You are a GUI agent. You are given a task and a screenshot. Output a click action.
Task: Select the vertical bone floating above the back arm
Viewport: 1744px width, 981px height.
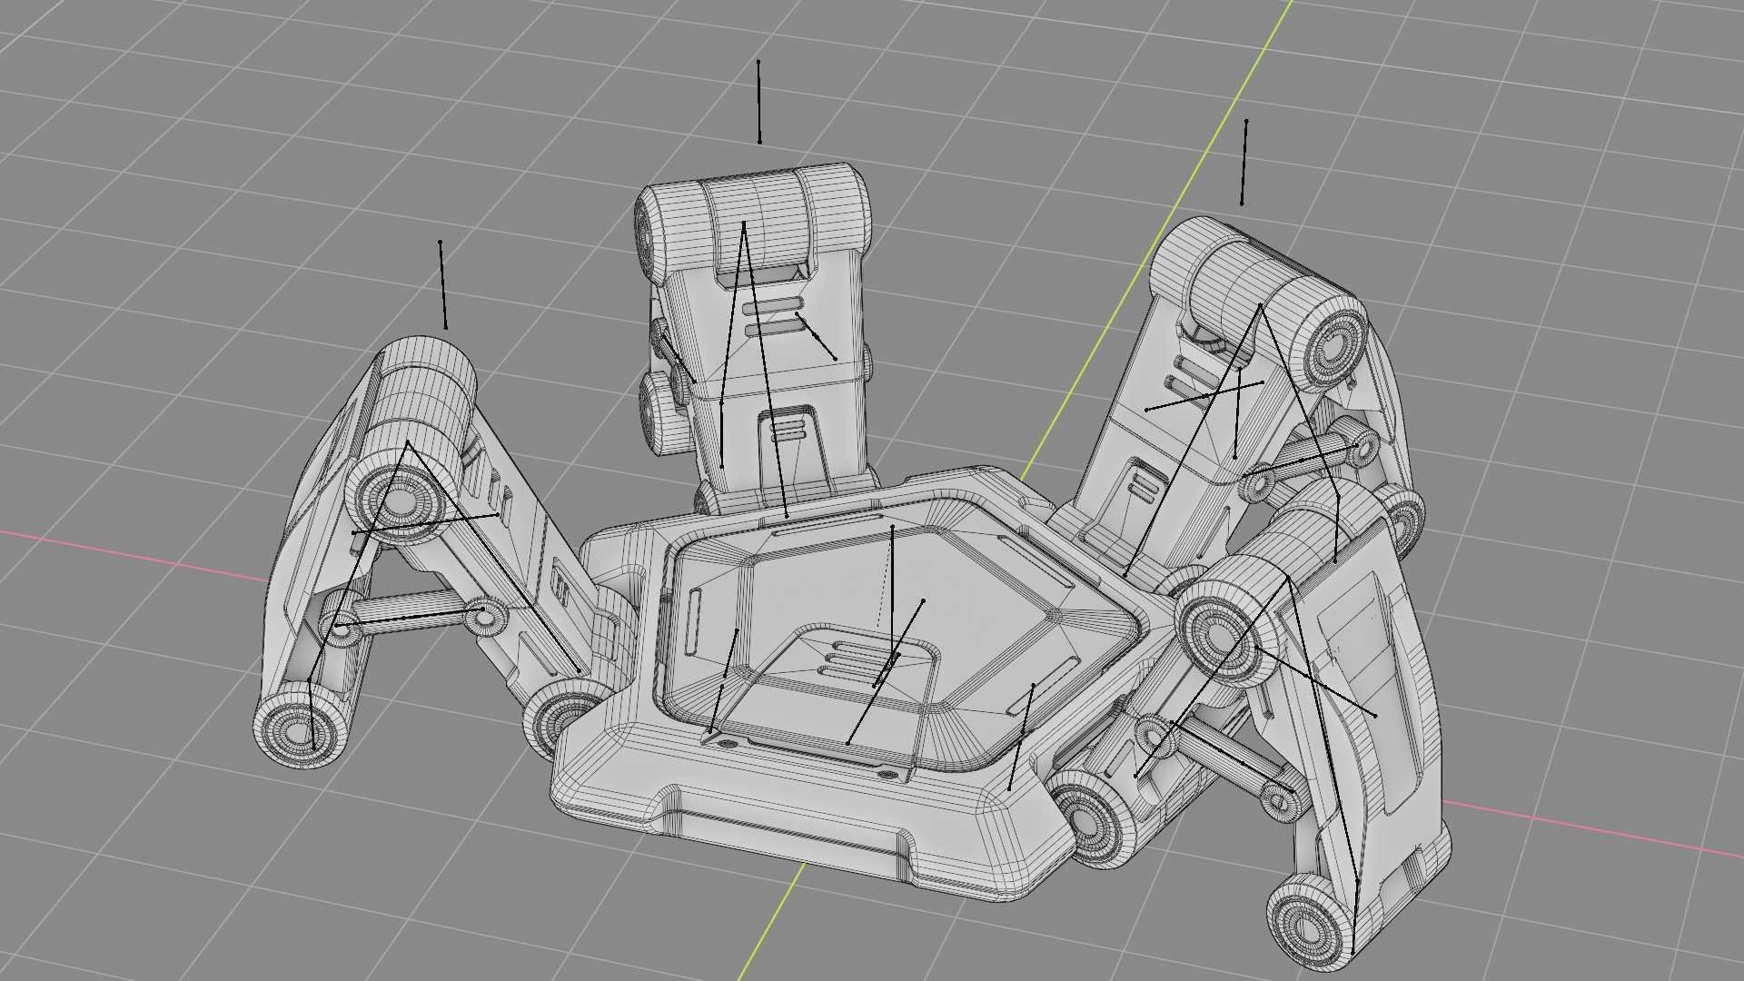pos(759,102)
